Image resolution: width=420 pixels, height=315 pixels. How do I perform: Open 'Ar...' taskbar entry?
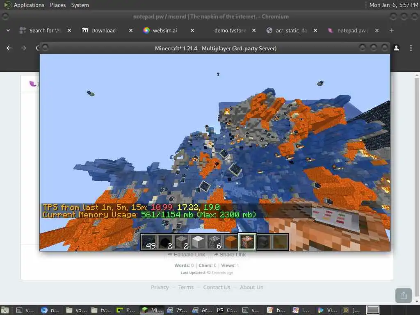(202, 310)
